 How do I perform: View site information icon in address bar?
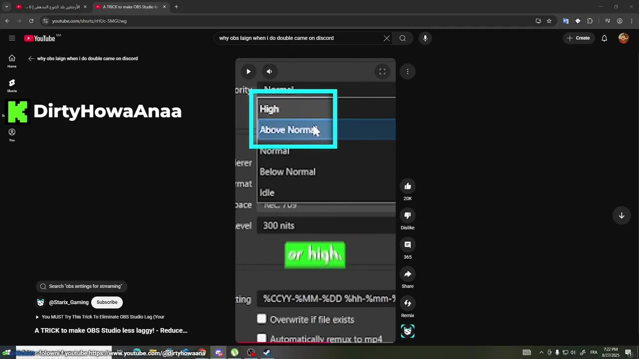(x=45, y=21)
